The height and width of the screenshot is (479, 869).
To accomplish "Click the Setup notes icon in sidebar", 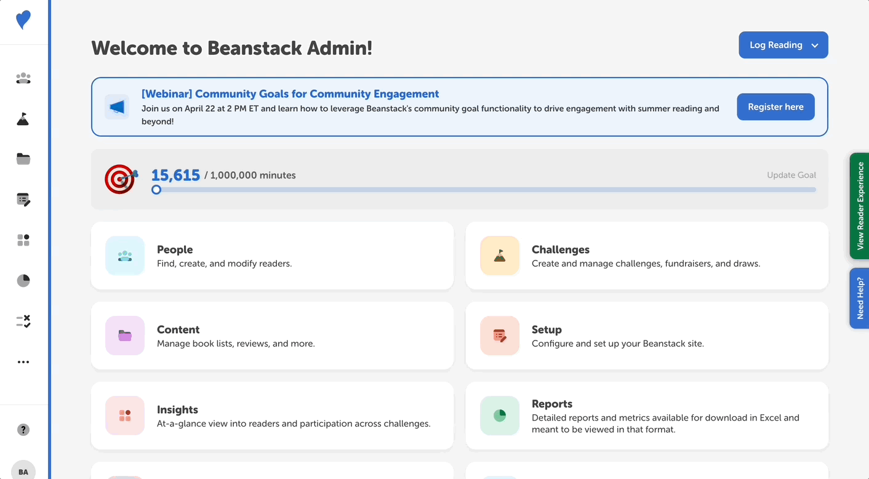I will coord(23,199).
